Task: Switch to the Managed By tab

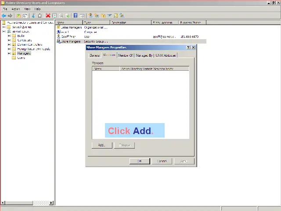Action: [x=144, y=55]
